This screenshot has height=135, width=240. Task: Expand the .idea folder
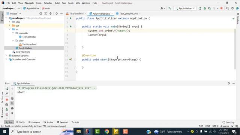pos(10,22)
